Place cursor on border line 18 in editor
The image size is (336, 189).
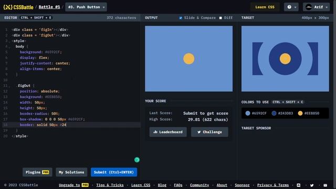click(71, 125)
